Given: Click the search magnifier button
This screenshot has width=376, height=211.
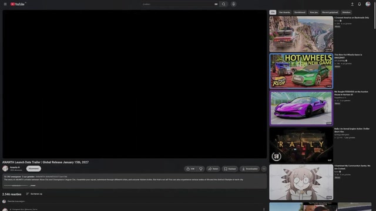Looking at the screenshot, I should (x=223, y=4).
